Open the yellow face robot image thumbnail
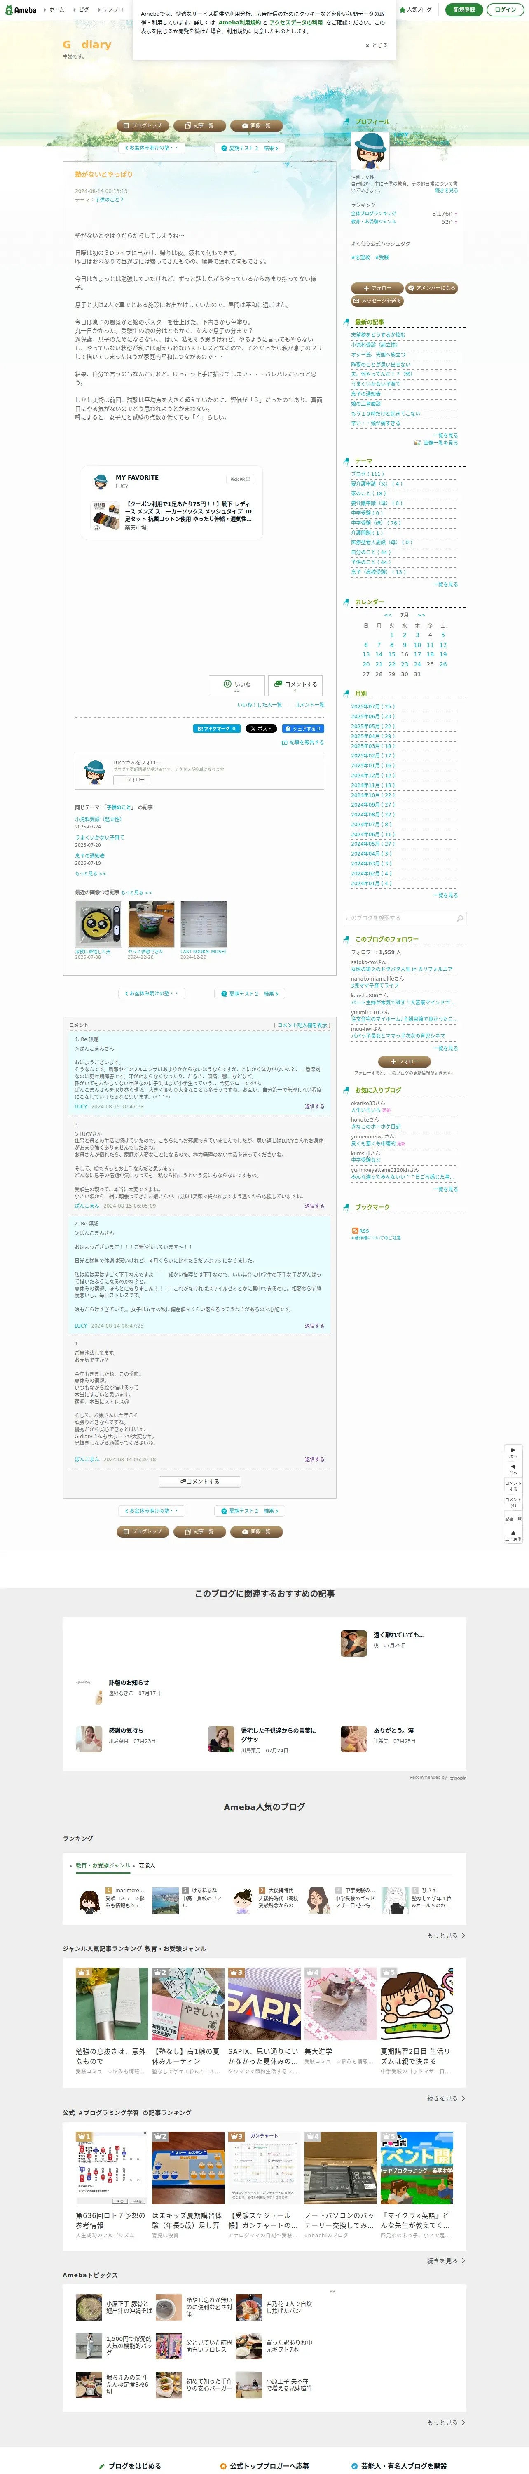Viewport: 529px width, 2474px height. (98, 924)
